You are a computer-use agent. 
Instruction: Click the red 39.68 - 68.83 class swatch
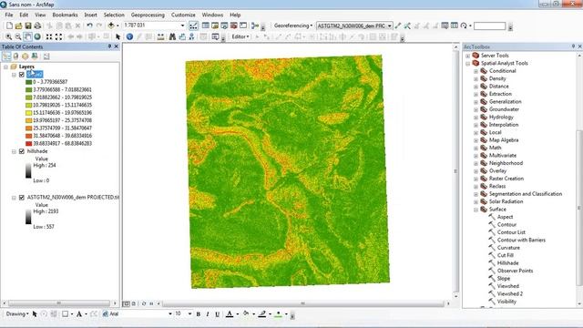[28, 144]
